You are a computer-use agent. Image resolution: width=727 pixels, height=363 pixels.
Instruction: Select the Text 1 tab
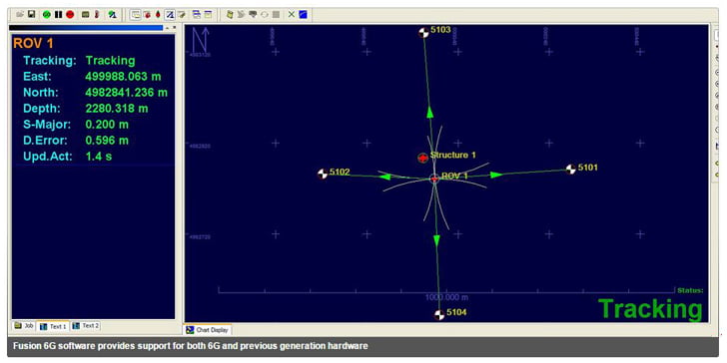(x=53, y=326)
